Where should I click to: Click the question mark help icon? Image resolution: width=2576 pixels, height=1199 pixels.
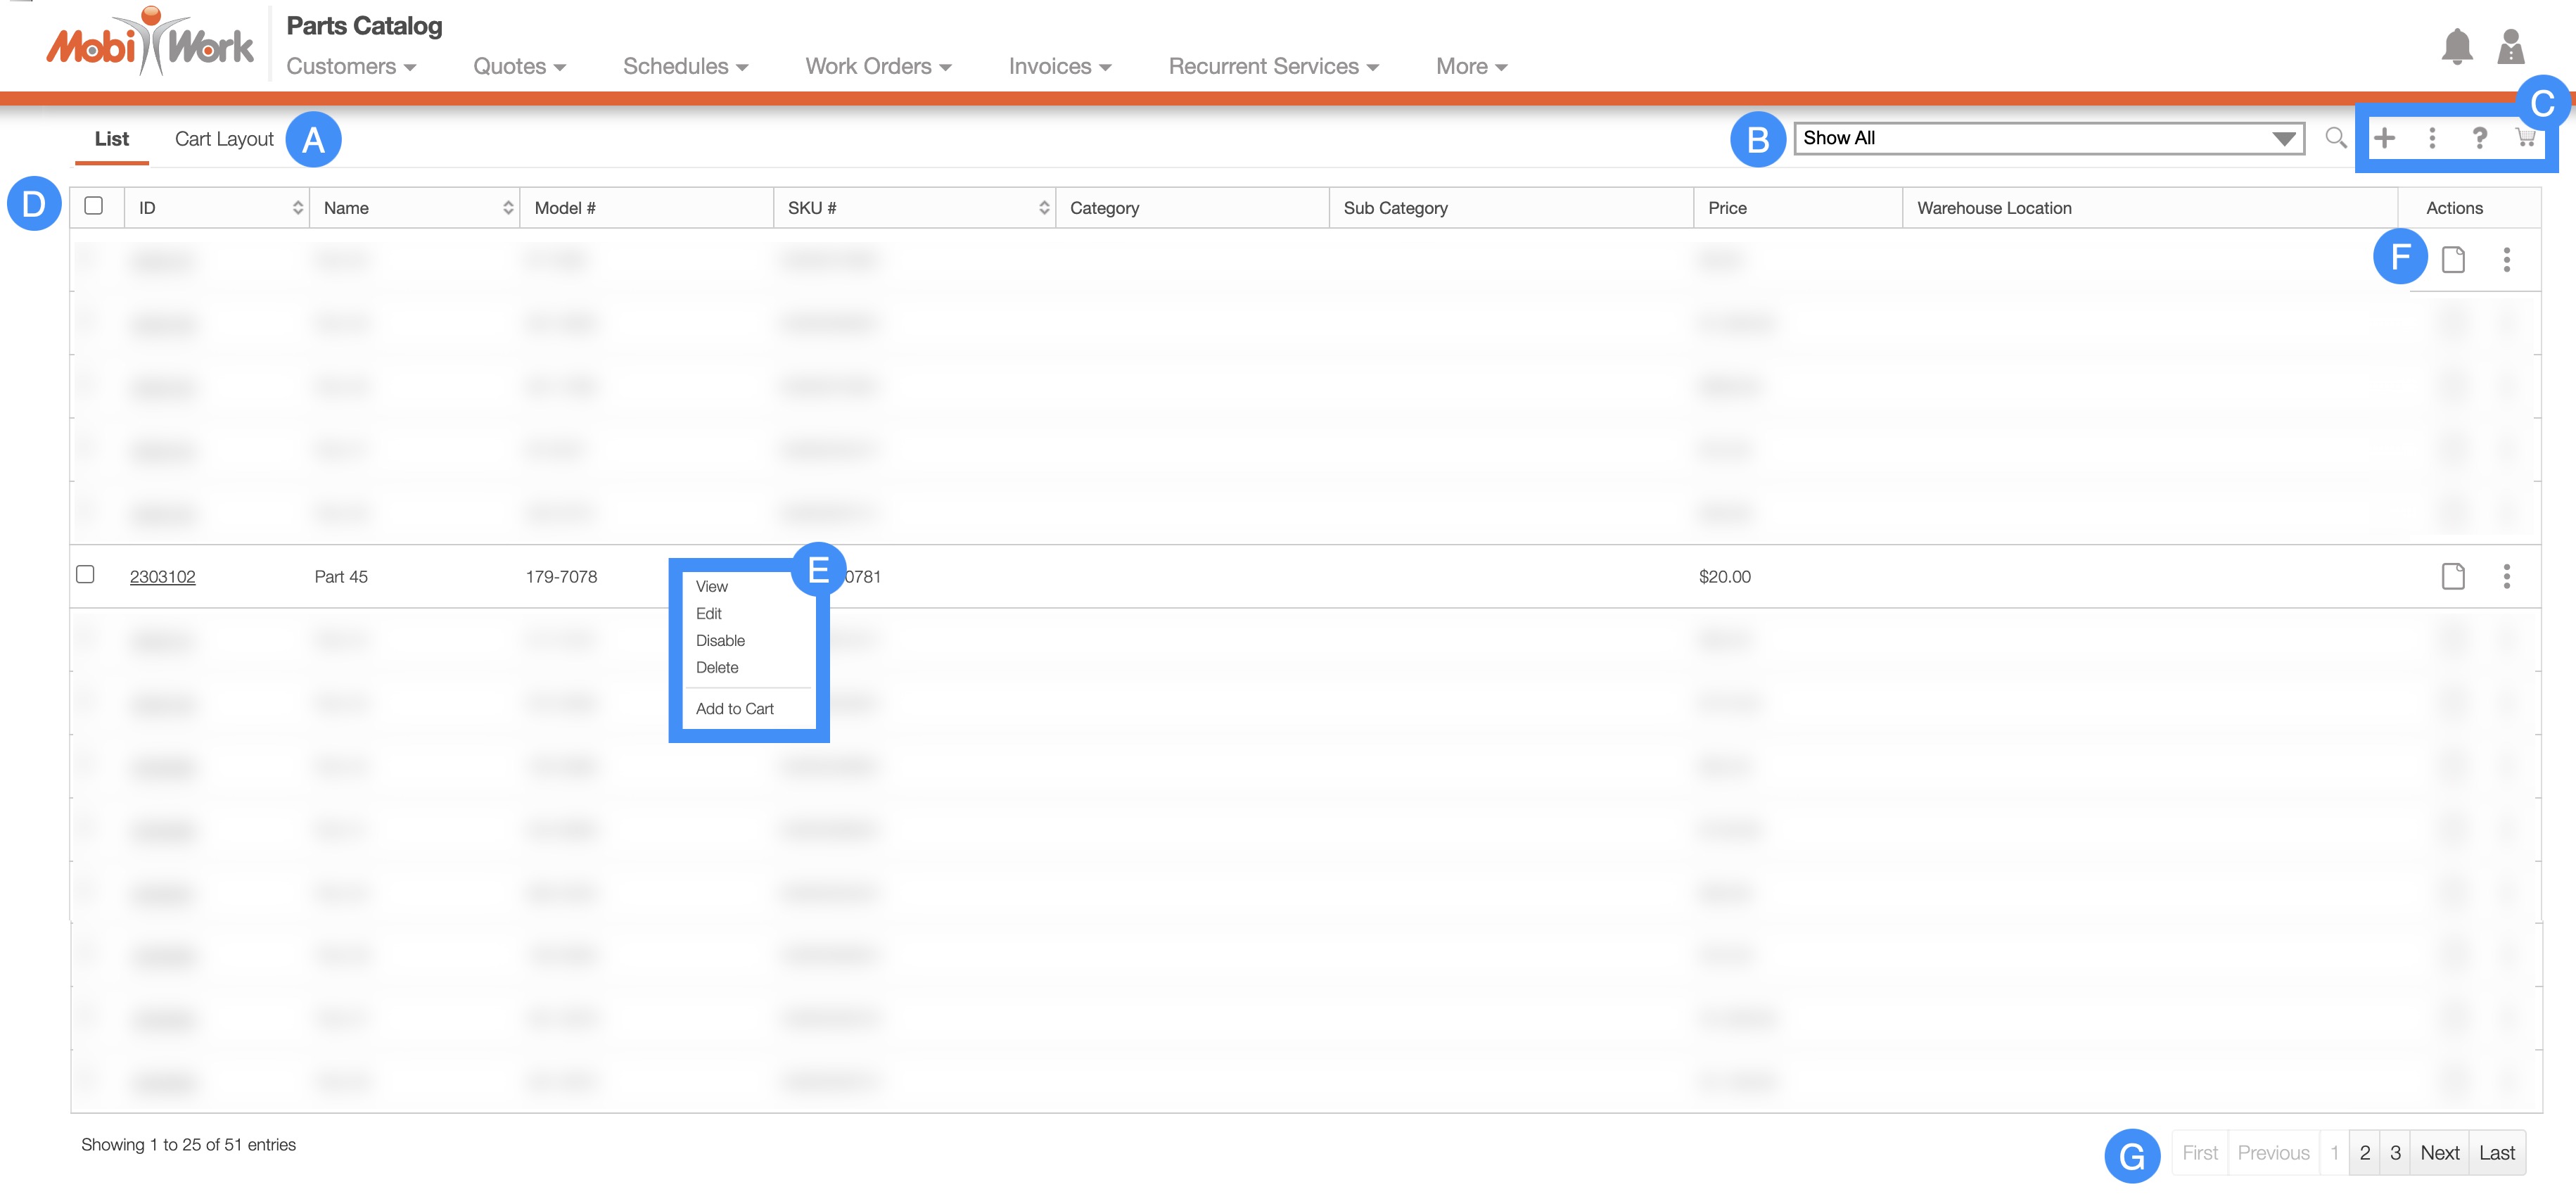pos(2479,138)
